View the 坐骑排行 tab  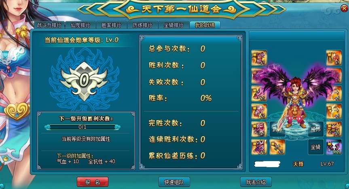174,25
